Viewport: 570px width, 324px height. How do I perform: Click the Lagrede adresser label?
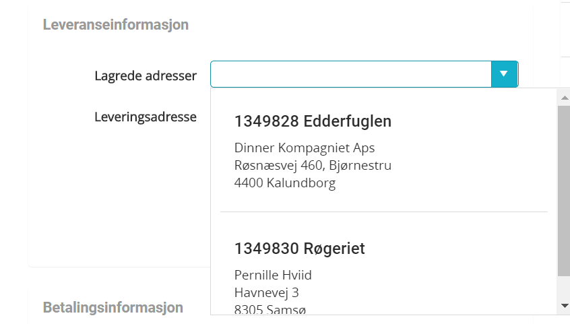coord(146,75)
